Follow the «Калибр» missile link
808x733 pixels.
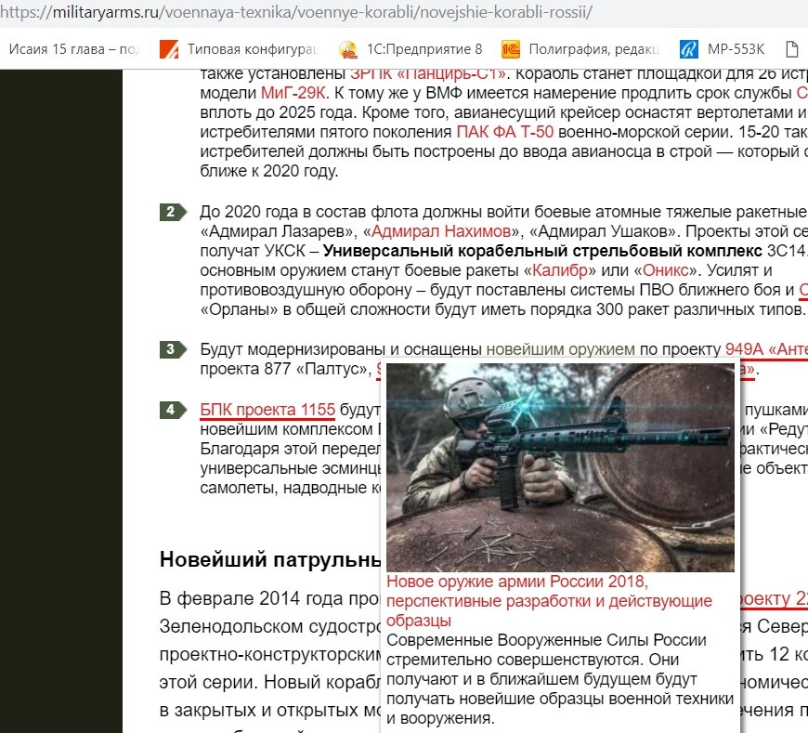(560, 270)
